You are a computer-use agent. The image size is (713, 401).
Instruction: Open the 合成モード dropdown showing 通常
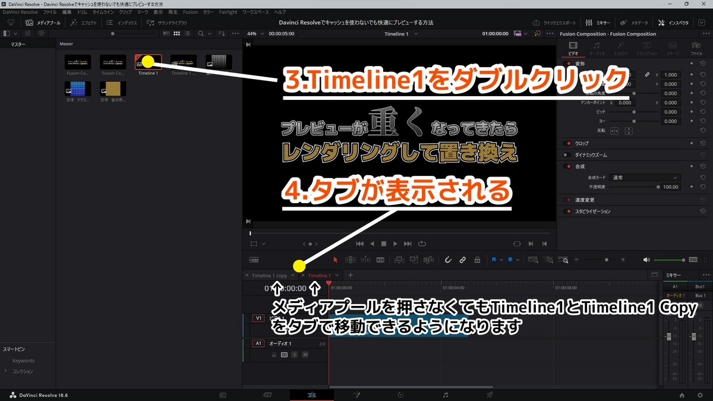click(x=645, y=178)
